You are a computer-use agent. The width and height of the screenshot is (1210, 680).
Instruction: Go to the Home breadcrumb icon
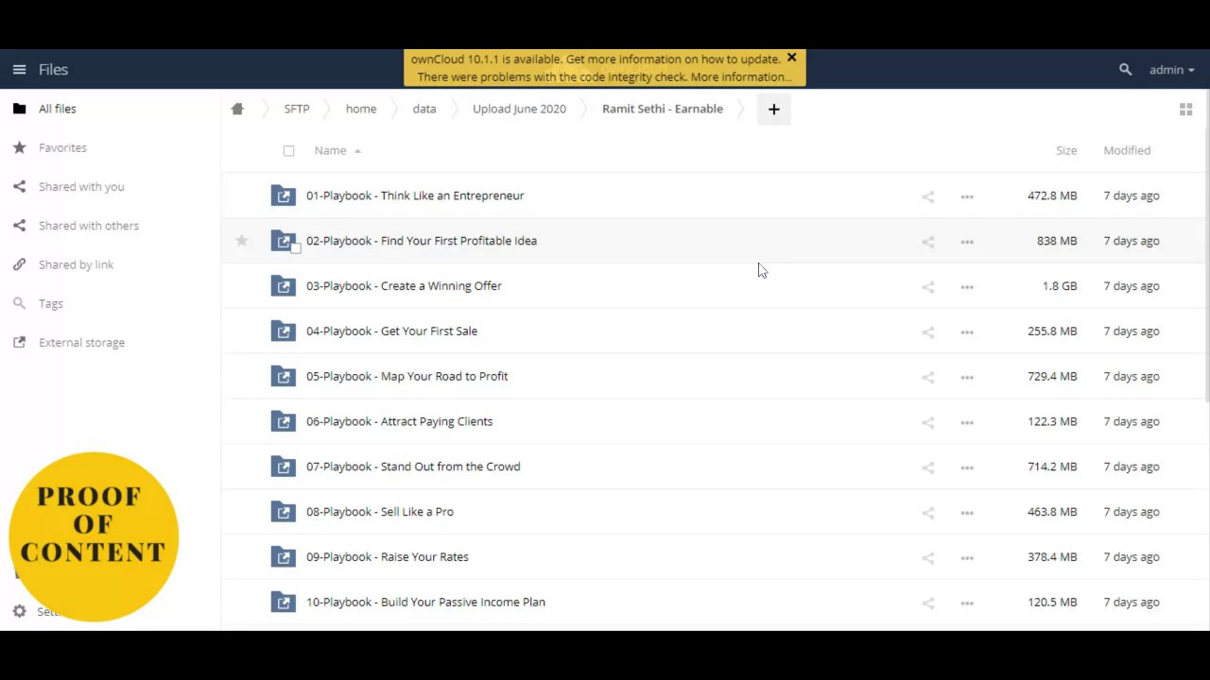pyautogui.click(x=237, y=109)
